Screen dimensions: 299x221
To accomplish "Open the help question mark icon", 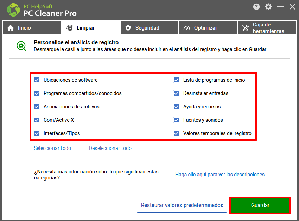I will pyautogui.click(x=256, y=7).
